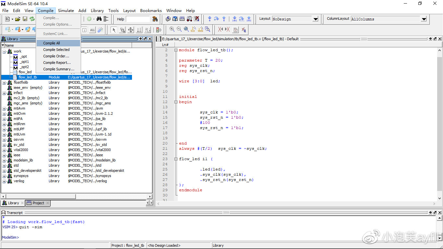Click the Find Next Transition icon
This screenshot has width=443, height=249.
228,29
